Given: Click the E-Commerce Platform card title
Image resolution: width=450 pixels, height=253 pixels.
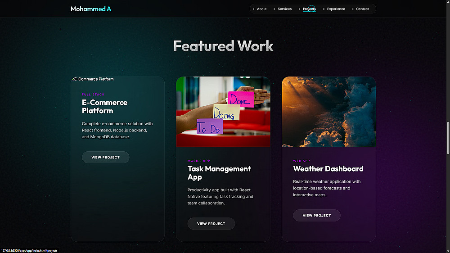Looking at the screenshot, I should coord(104,106).
